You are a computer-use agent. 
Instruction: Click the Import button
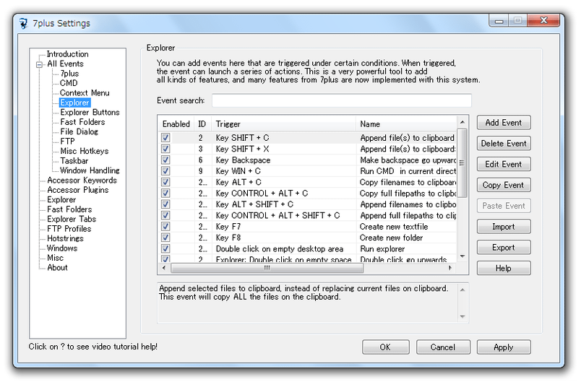(504, 227)
